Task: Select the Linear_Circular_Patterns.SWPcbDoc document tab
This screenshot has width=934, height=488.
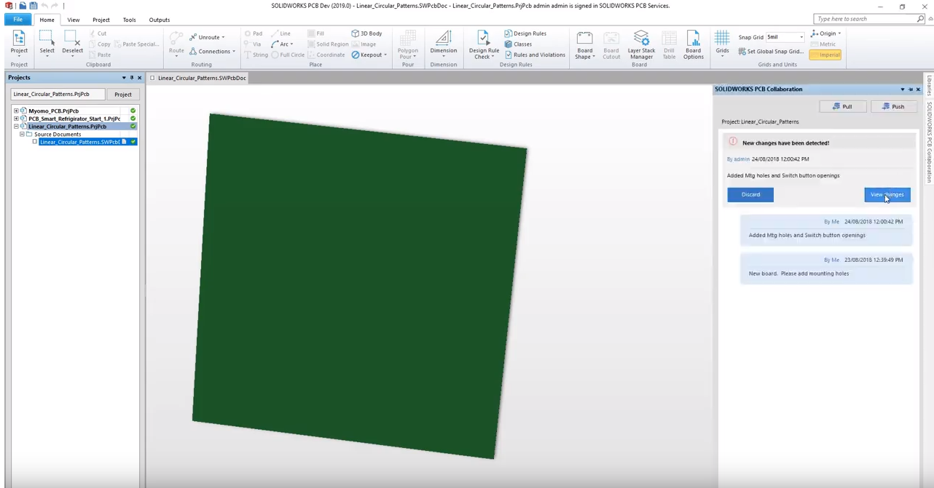Action: click(x=198, y=78)
